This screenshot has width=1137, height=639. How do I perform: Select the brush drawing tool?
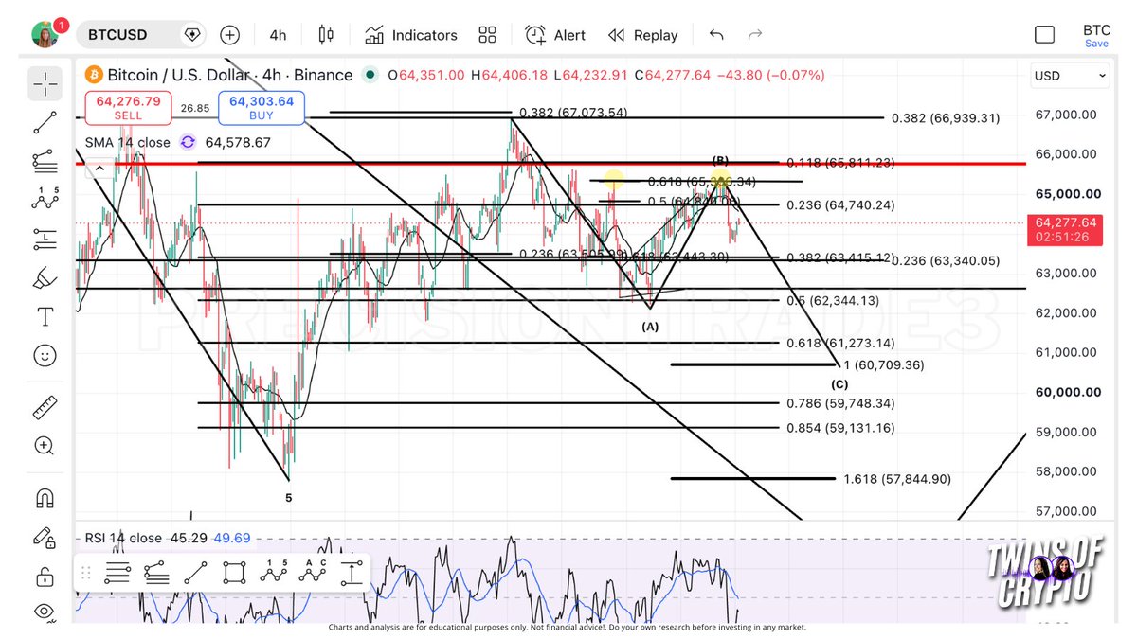(45, 278)
